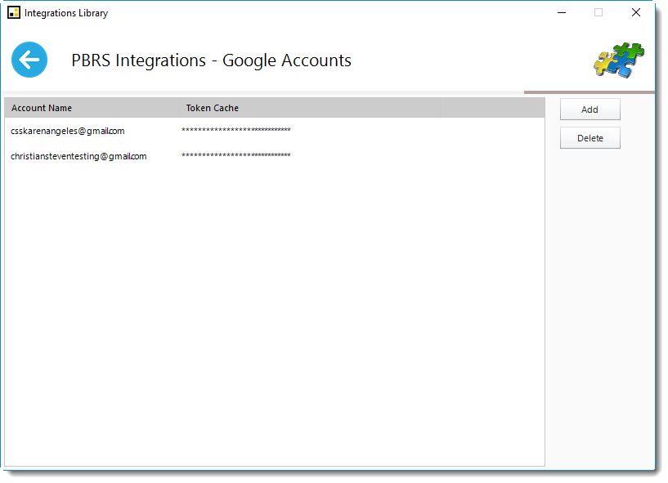668x483 pixels.
Task: Click the colorful puzzle pieces icon
Action: (619, 60)
